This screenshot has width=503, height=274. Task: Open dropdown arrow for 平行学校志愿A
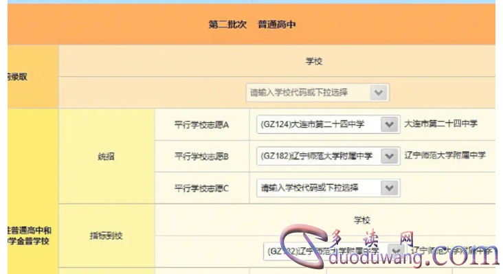(x=389, y=124)
